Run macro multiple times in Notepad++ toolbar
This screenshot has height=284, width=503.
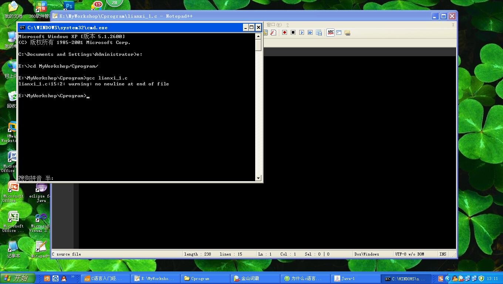pyautogui.click(x=310, y=33)
